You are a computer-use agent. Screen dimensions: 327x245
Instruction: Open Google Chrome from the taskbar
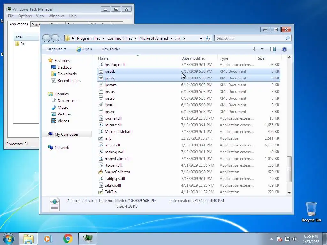[68, 239]
